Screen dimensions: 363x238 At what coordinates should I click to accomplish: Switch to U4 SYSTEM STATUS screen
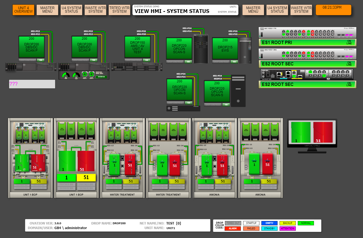(x=71, y=10)
